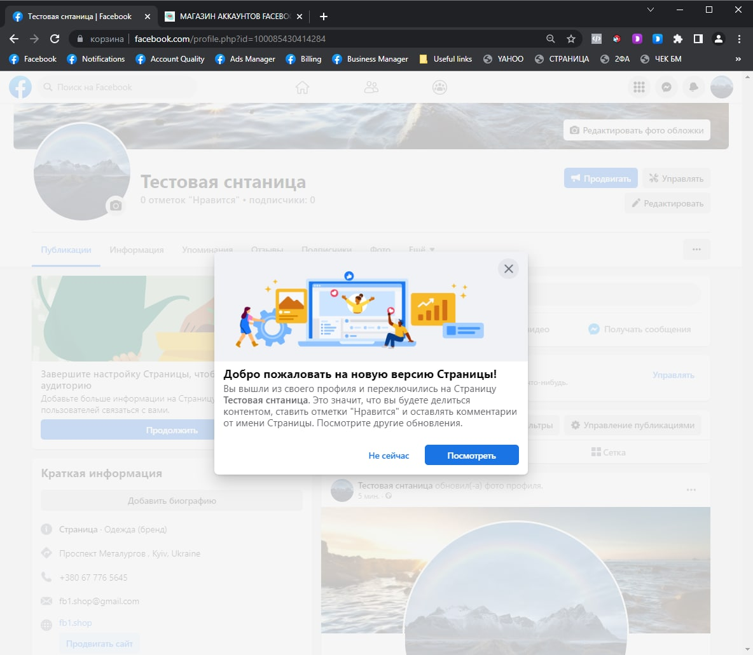Viewport: 753px width, 655px height.
Task: Click the purple D extension icon
Action: point(637,39)
